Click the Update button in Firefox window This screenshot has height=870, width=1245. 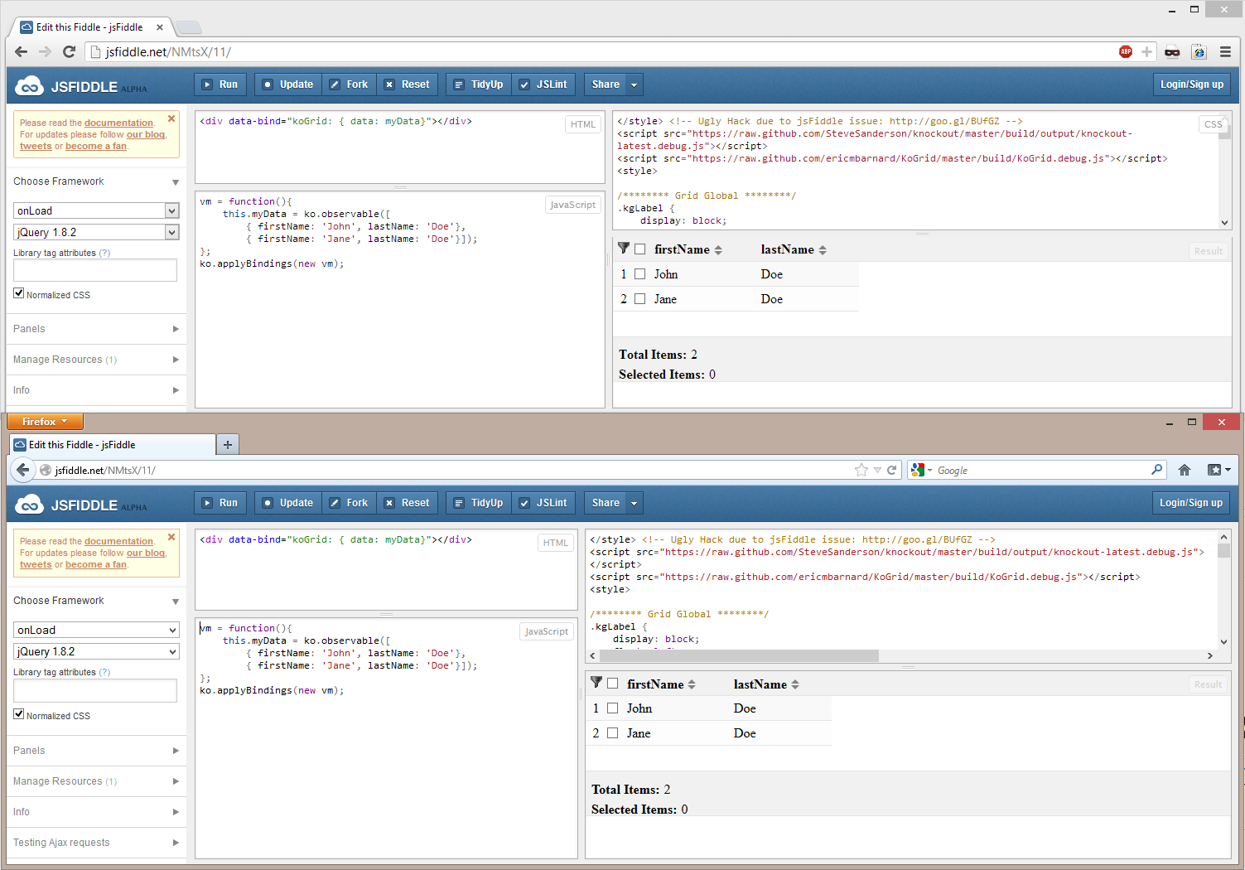288,503
